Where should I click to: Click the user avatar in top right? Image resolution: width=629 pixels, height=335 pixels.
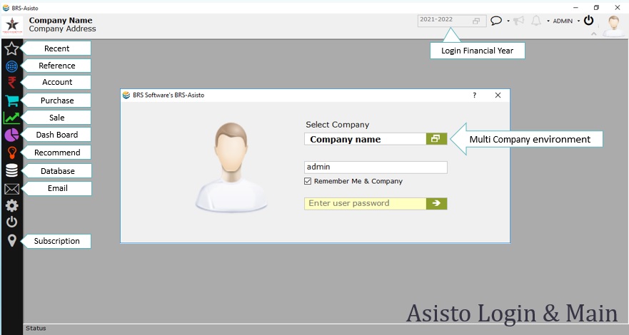click(x=614, y=26)
